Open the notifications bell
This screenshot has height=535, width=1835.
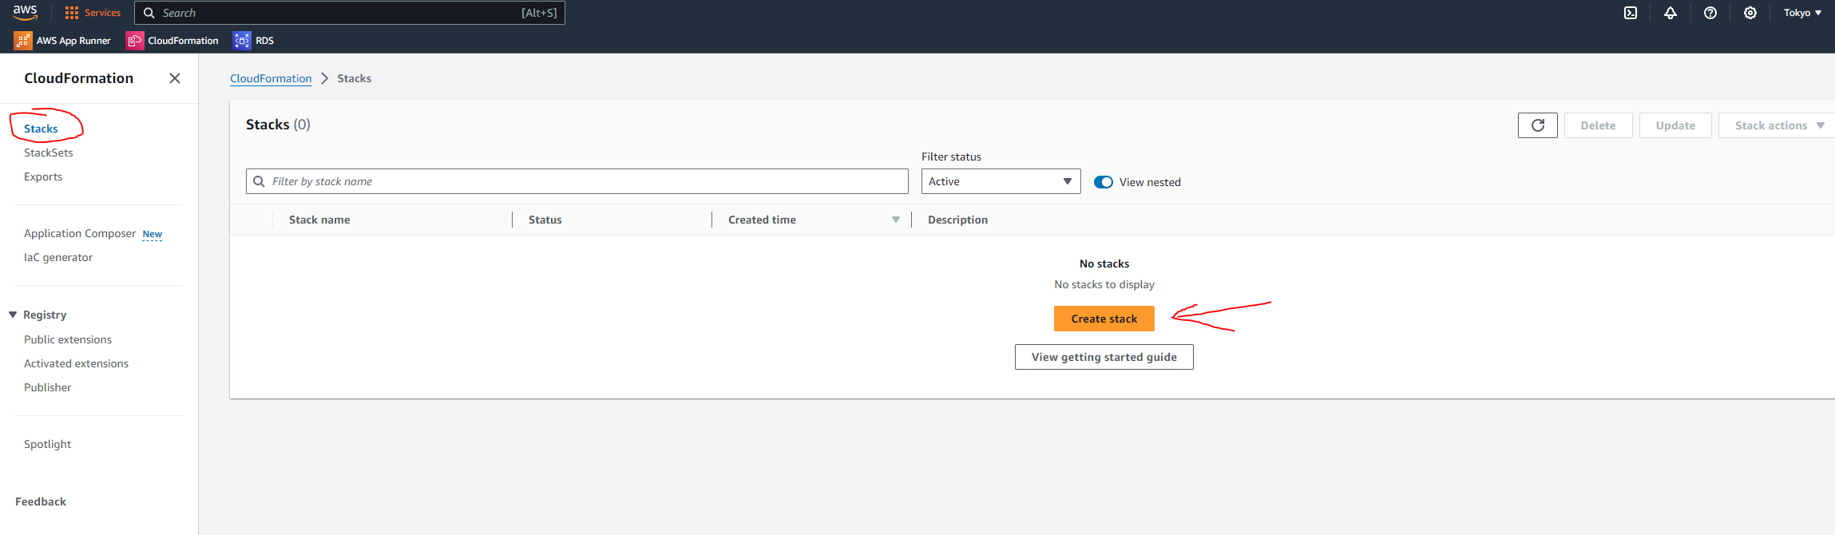1671,13
